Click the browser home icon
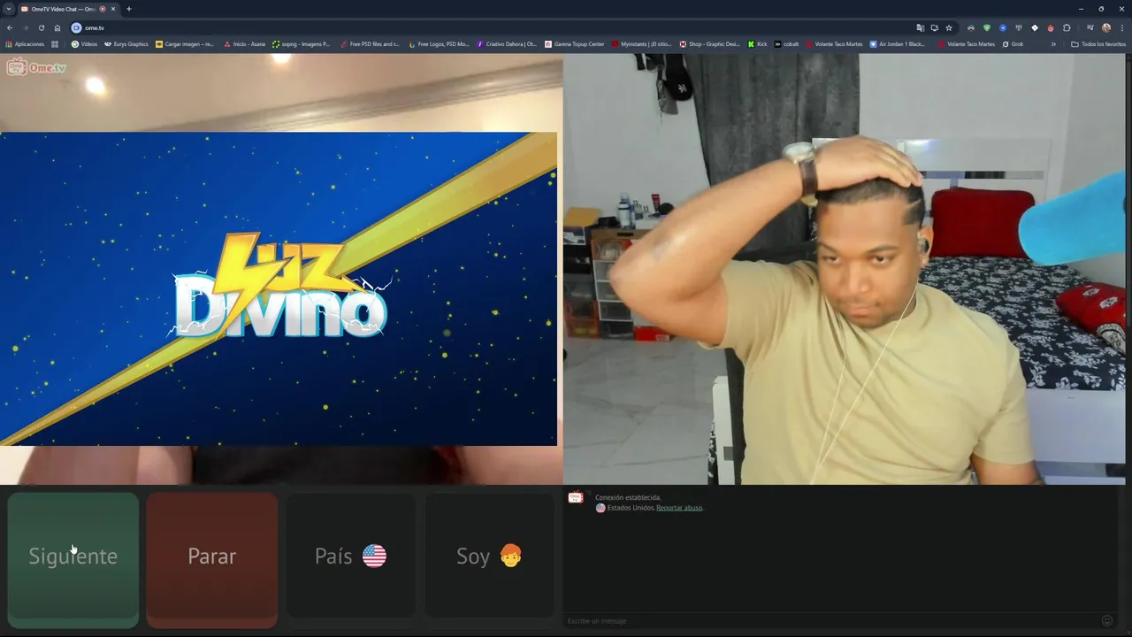This screenshot has height=637, width=1132. tap(57, 28)
